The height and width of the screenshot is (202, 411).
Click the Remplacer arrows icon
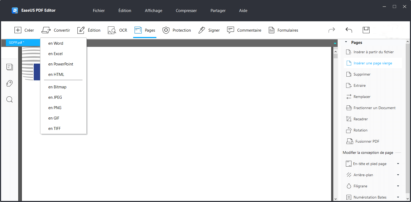(349, 97)
